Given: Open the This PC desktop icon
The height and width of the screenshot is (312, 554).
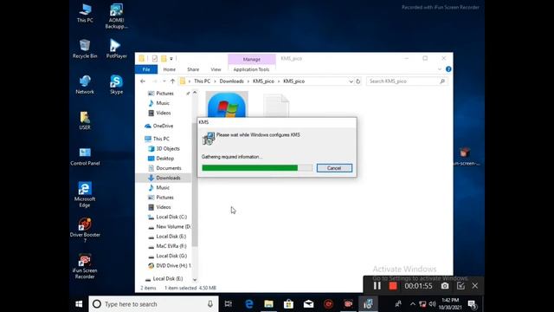Looking at the screenshot, I should [85, 14].
